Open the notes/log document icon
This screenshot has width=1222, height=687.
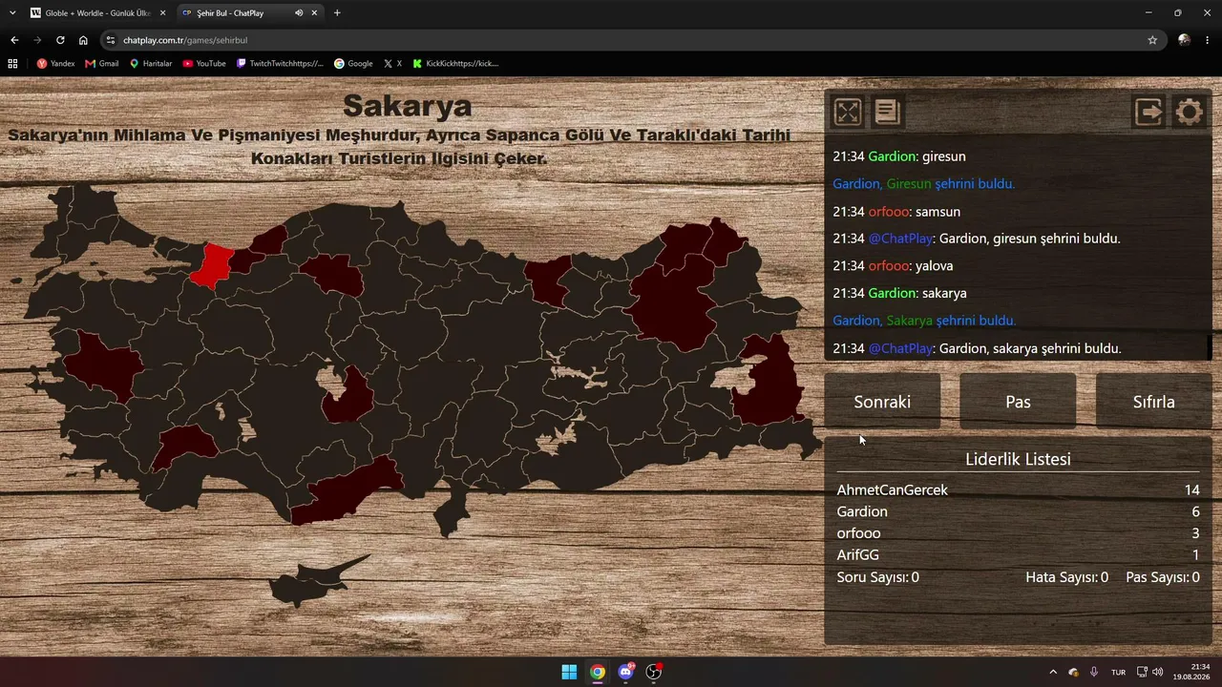[x=887, y=113]
